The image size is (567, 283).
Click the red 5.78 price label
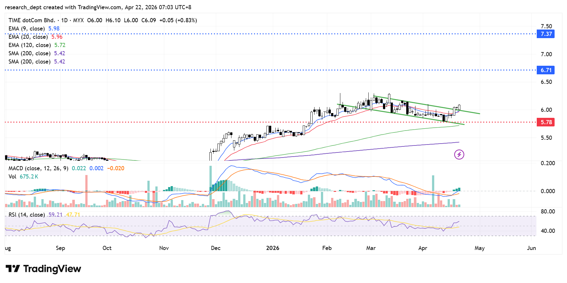tap(546, 122)
